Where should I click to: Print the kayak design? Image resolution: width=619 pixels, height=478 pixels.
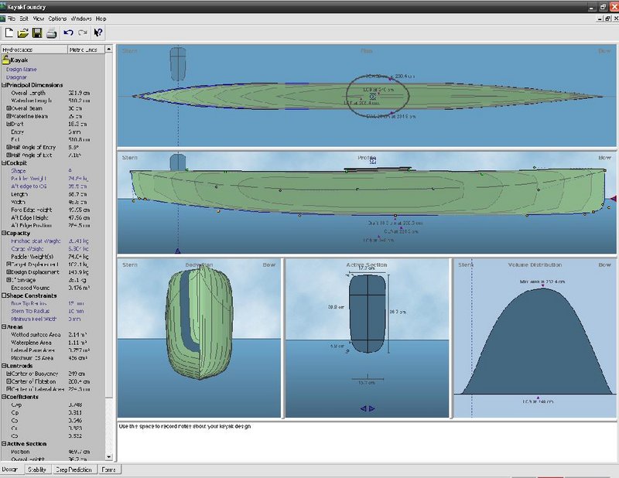tap(51, 33)
